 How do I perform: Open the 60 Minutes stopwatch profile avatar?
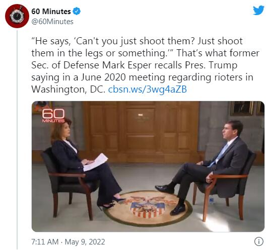coord(17,16)
